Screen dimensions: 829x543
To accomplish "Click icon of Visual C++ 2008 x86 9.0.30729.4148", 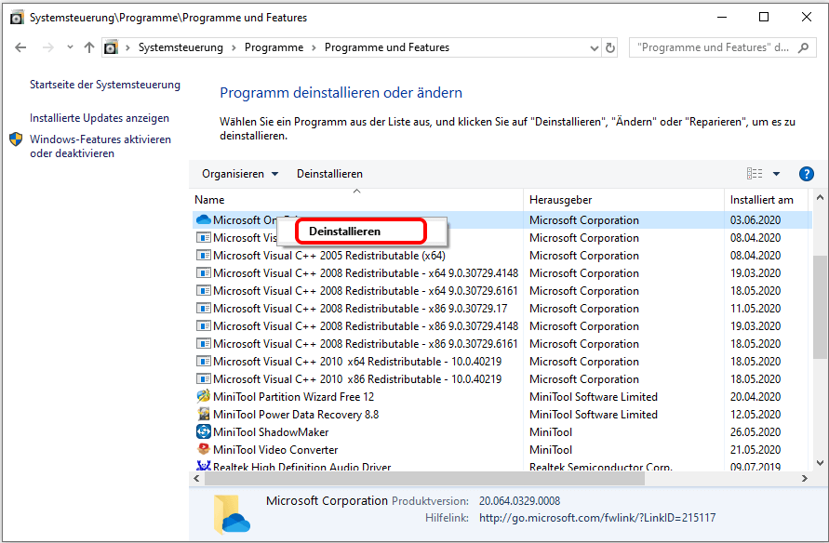I will [x=203, y=326].
